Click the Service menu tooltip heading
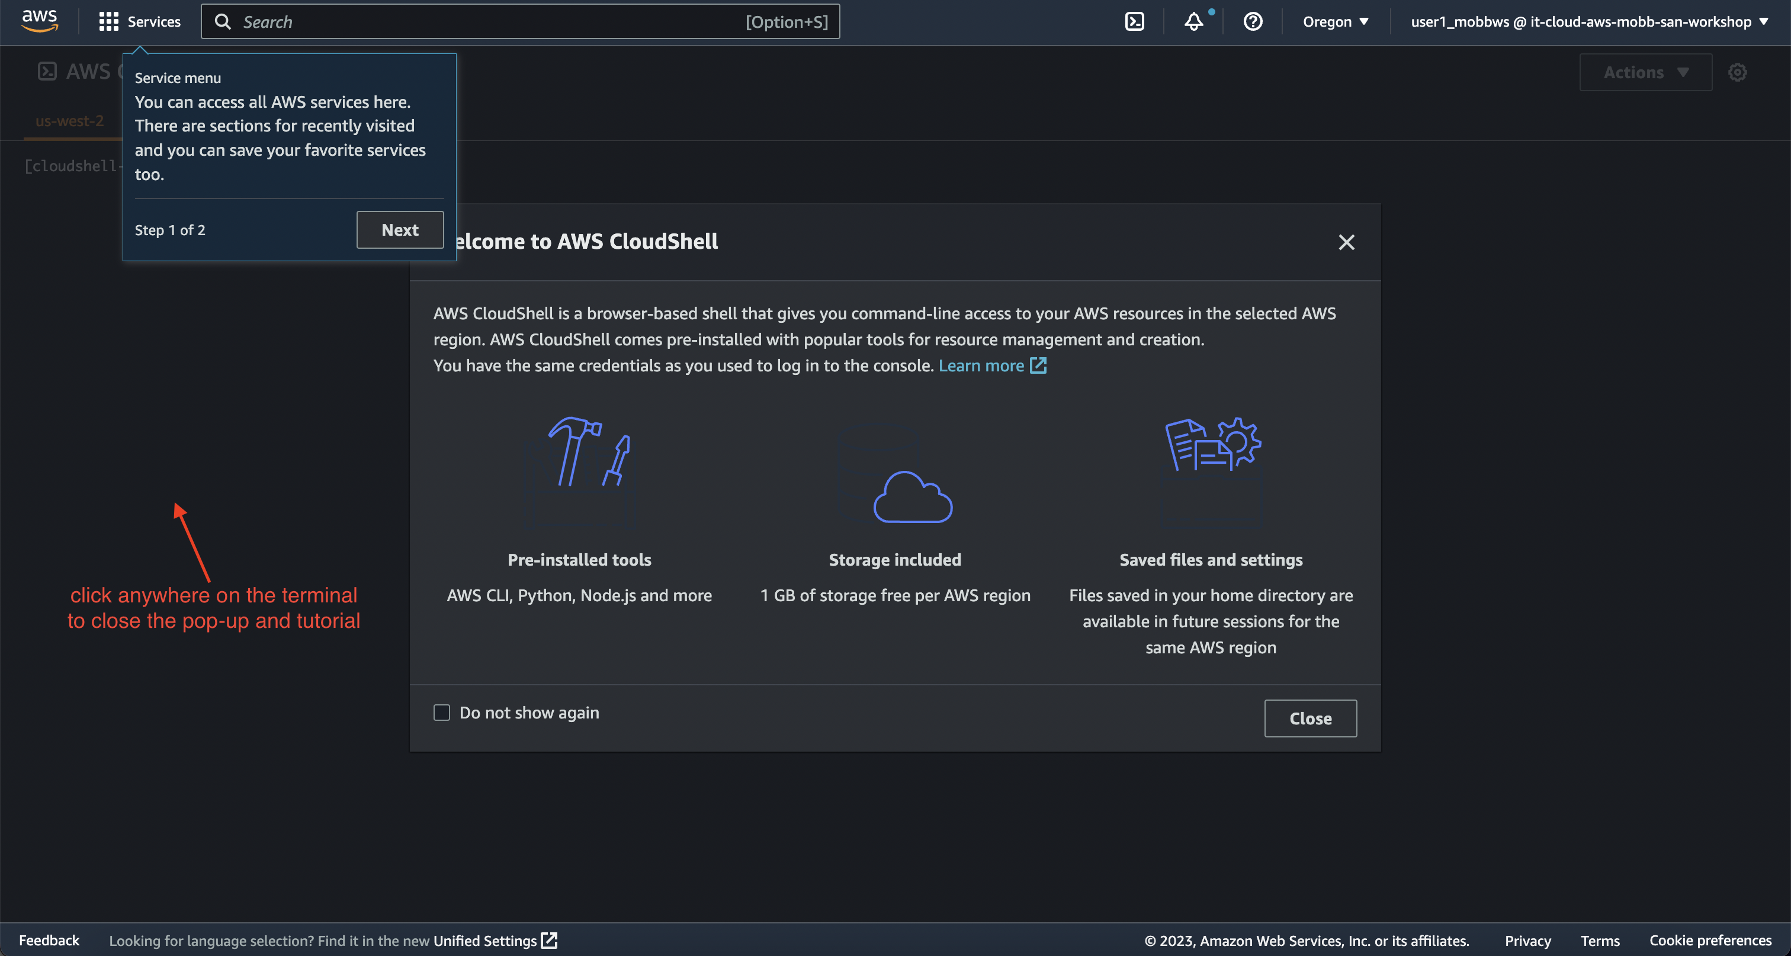The width and height of the screenshot is (1791, 956). [x=177, y=78]
